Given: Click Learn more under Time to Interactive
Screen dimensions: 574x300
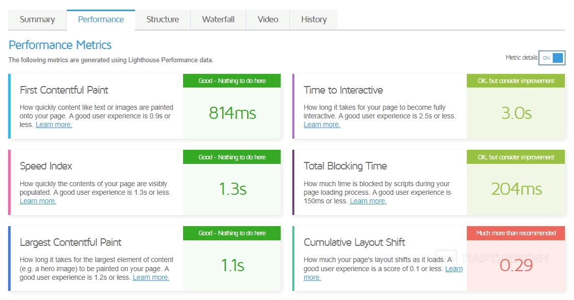Looking at the screenshot, I should [x=322, y=125].
